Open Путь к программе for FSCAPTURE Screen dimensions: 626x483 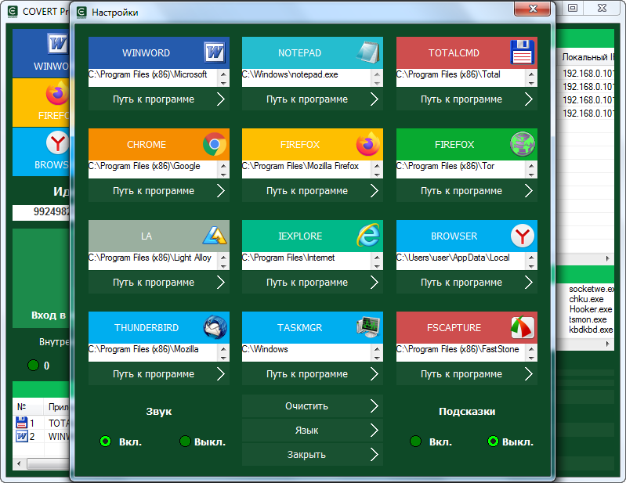coord(467,374)
